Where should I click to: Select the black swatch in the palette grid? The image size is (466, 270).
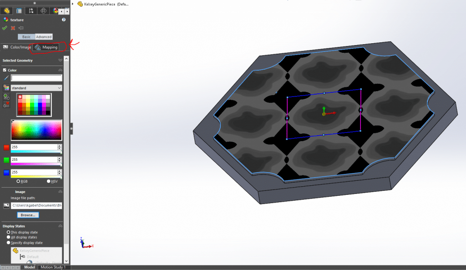(x=48, y=113)
